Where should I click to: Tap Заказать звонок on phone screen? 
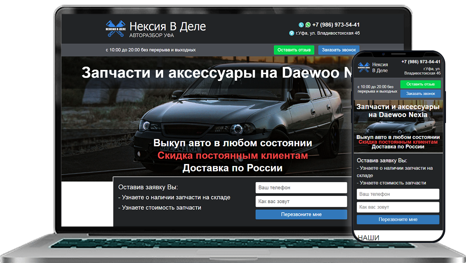(421, 93)
